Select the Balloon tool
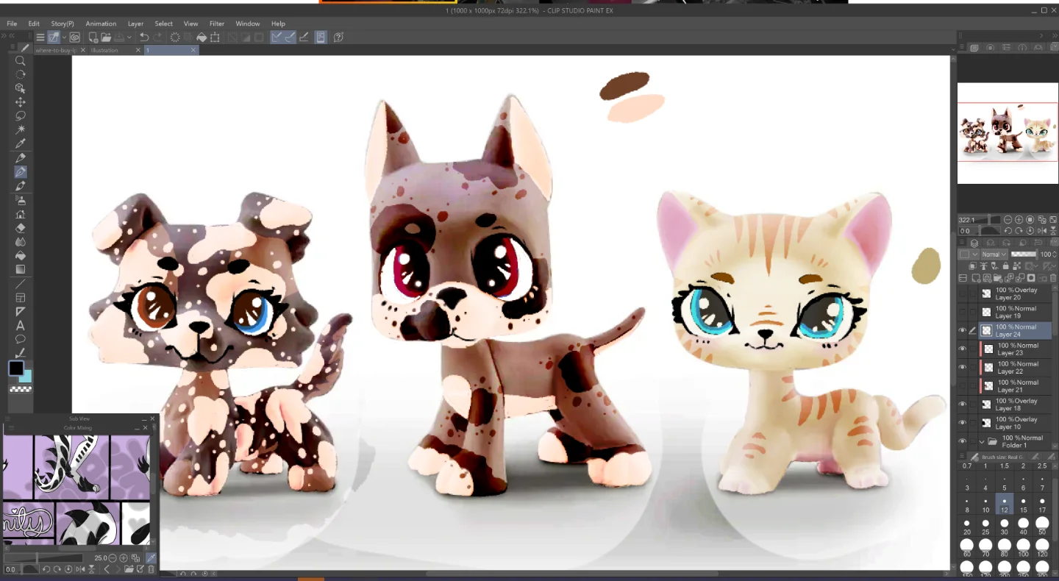The height and width of the screenshot is (581, 1059). (x=21, y=340)
